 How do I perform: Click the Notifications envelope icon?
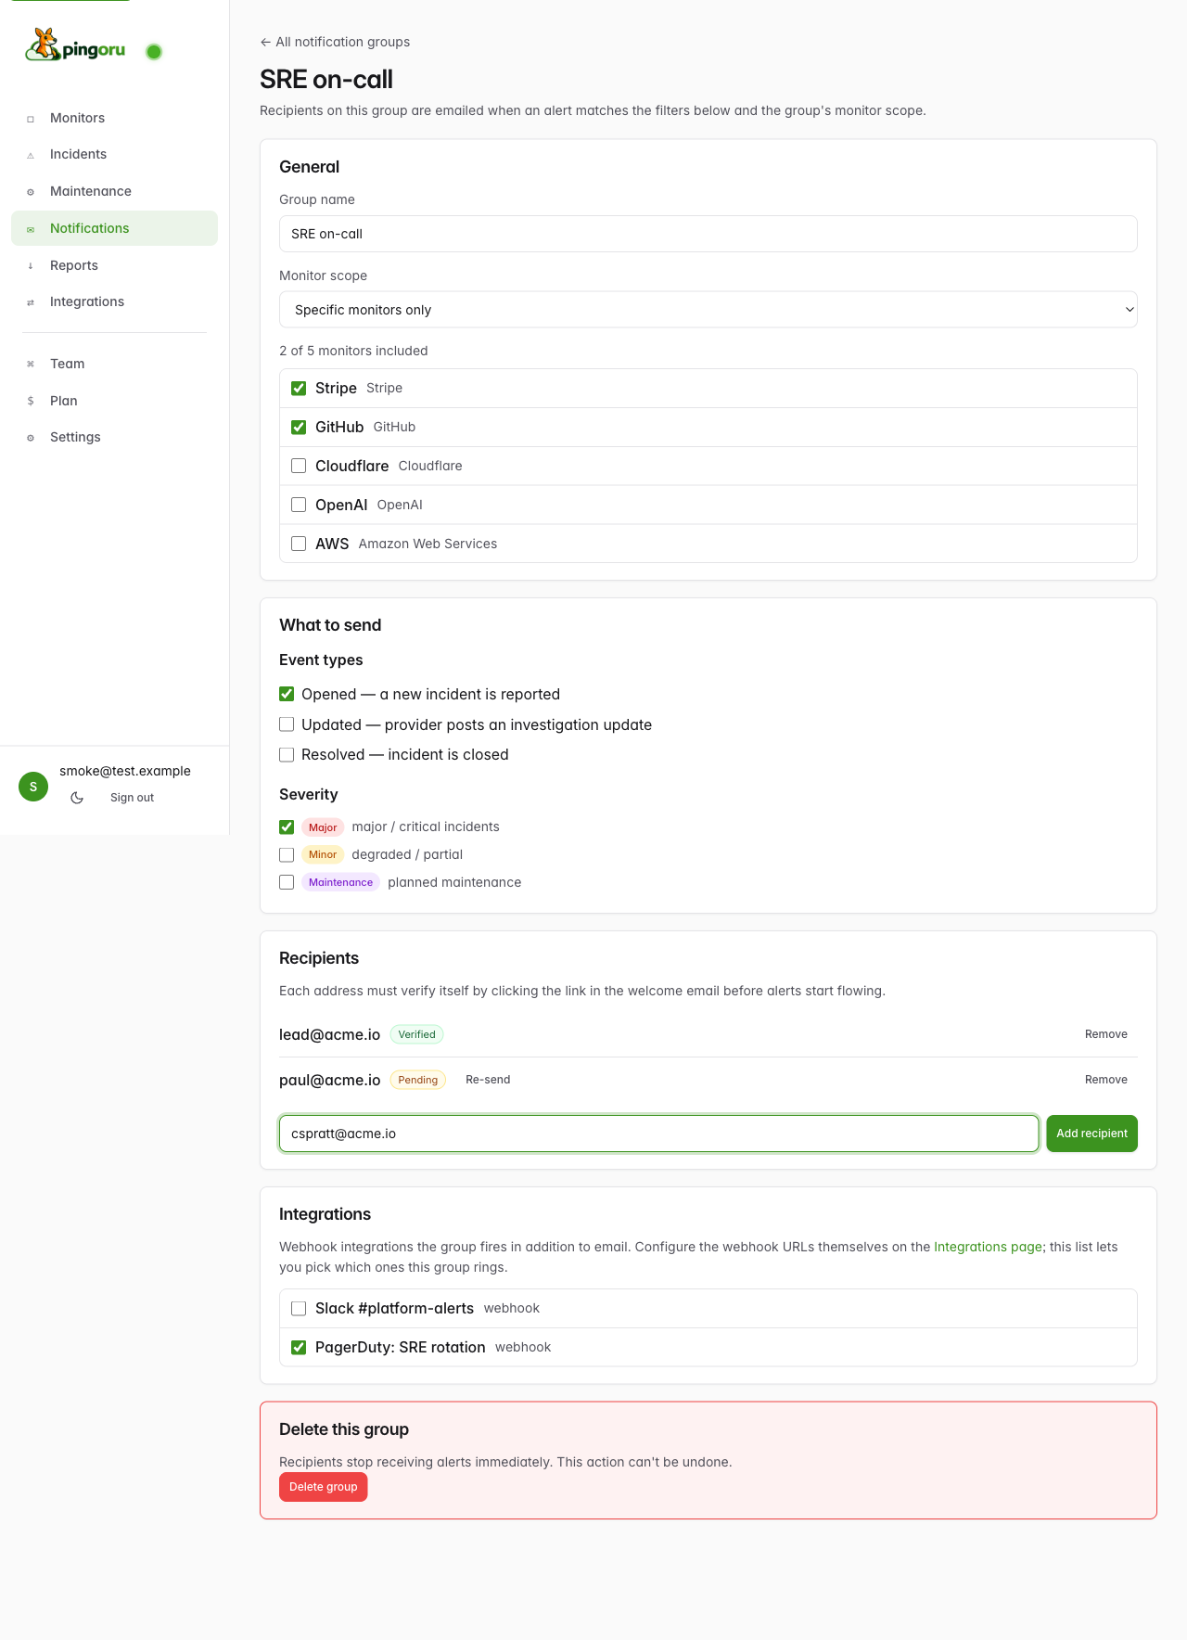tap(31, 229)
